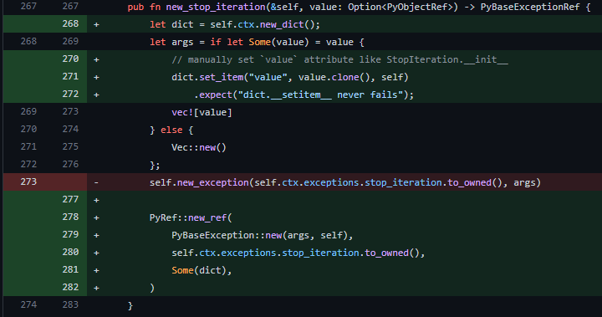Click new line number 283
Viewport: 602px width, 317px height.
70,304
